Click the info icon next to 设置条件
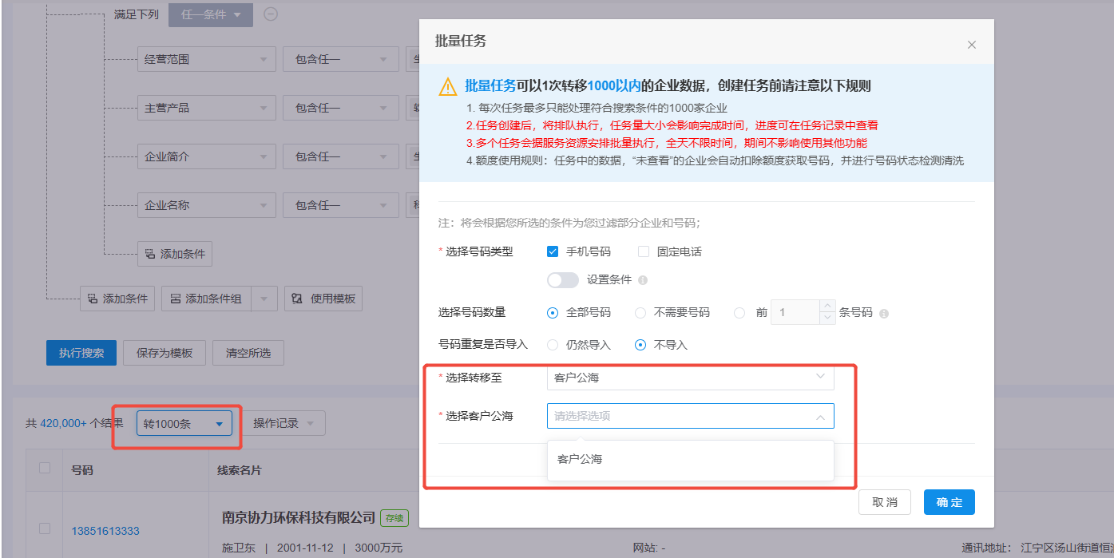The height and width of the screenshot is (558, 1114). [643, 280]
